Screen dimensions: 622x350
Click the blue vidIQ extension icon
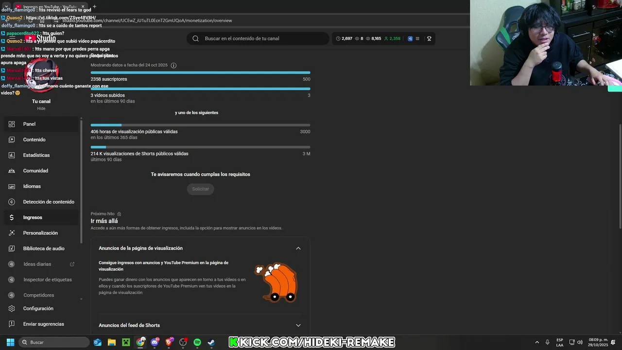(x=410, y=38)
